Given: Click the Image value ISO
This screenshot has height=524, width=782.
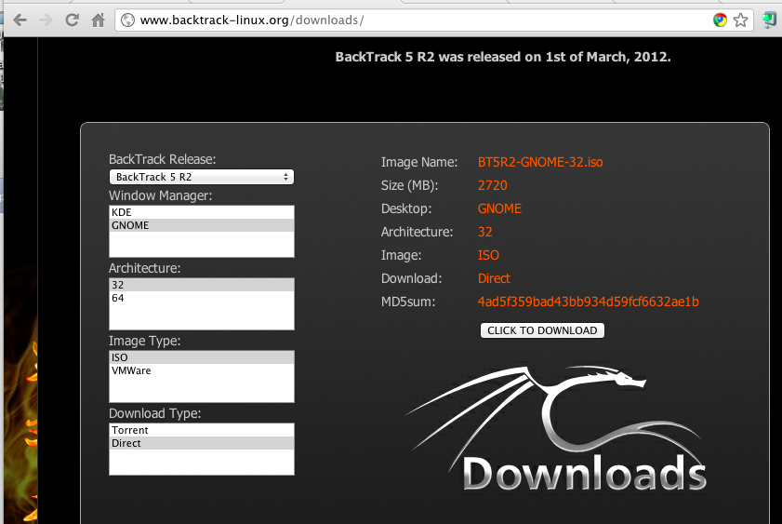Looking at the screenshot, I should point(488,255).
